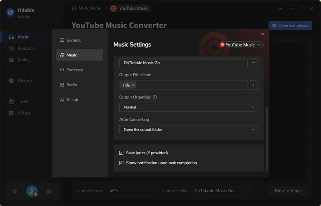321x206 pixels.
Task: Click the Open web player button
Action: tap(290, 26)
